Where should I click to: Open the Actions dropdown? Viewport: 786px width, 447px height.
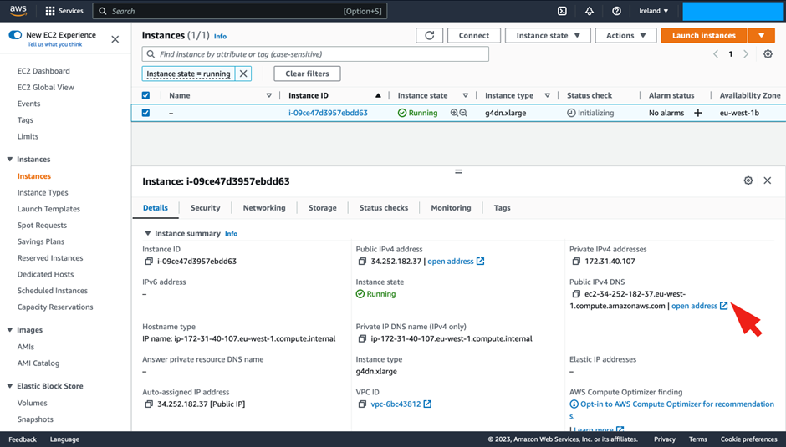[625, 36]
